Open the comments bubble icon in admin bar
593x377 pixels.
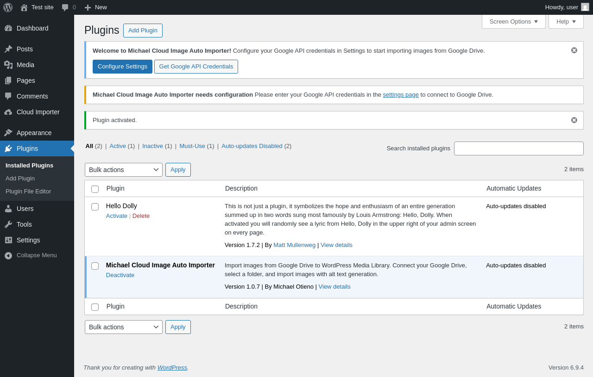[65, 7]
